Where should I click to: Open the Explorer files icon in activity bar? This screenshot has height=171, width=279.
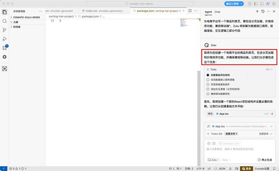pos(5,12)
